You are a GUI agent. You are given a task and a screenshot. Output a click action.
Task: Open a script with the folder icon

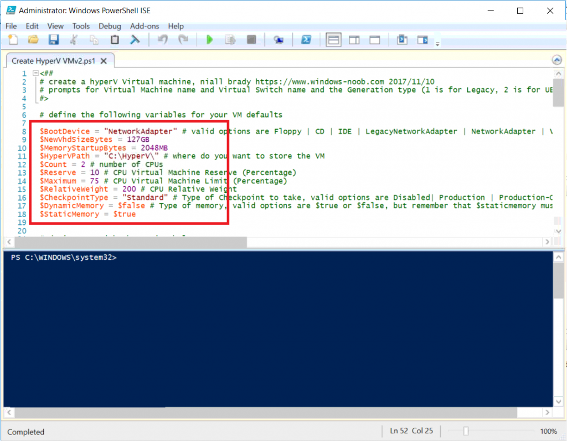pos(33,39)
